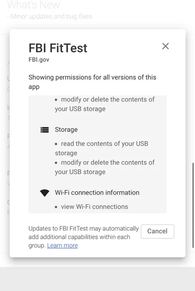
Task: Click 'read the contents of your USB storage'
Action: point(102,148)
